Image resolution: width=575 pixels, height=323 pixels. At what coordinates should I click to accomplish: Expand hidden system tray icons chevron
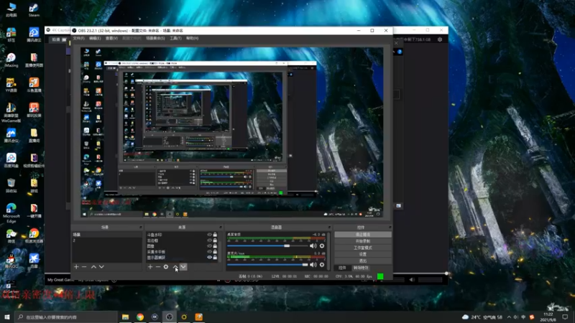click(509, 317)
